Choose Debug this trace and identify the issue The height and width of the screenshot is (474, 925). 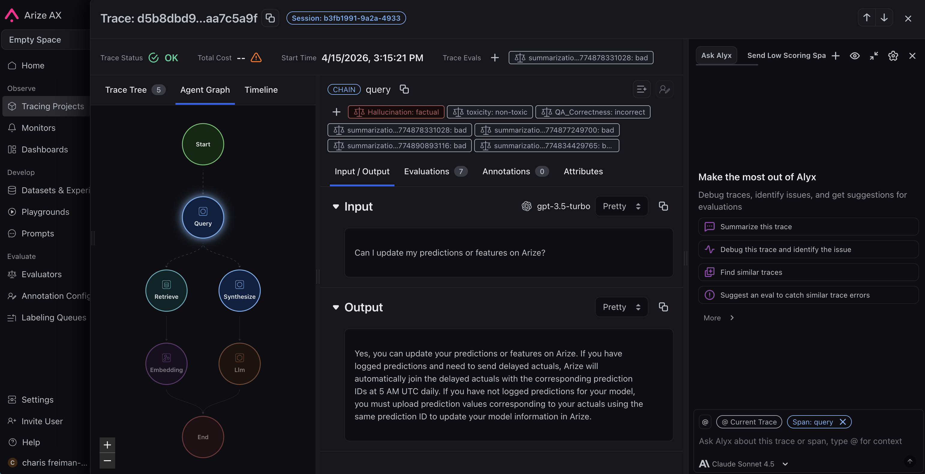click(808, 249)
